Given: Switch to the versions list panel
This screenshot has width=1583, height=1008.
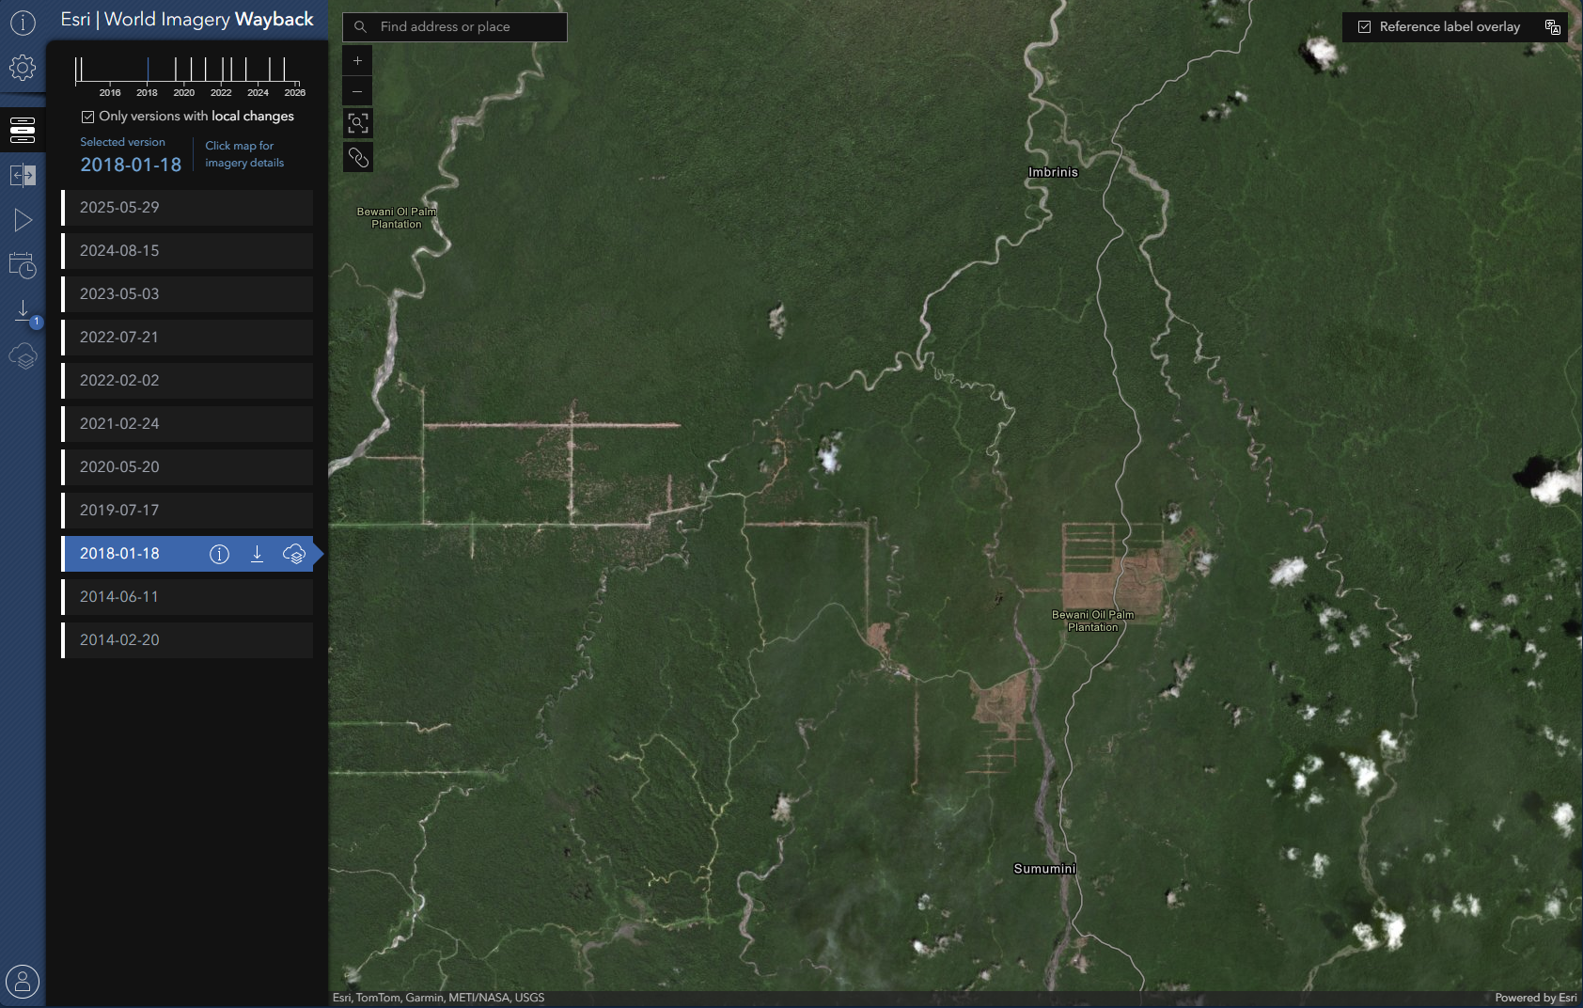Looking at the screenshot, I should pyautogui.click(x=23, y=129).
